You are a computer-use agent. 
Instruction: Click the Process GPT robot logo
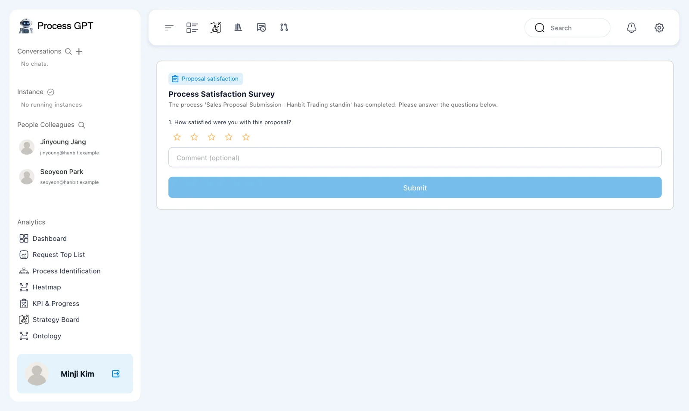click(26, 26)
